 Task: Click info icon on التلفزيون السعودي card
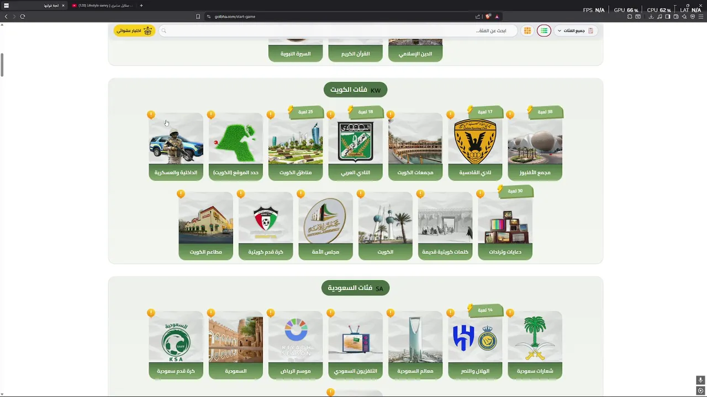pyautogui.click(x=330, y=313)
